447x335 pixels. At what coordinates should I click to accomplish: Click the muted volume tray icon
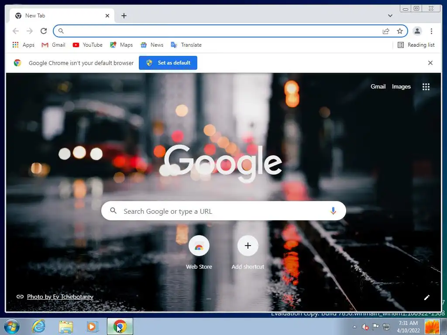(x=365, y=327)
